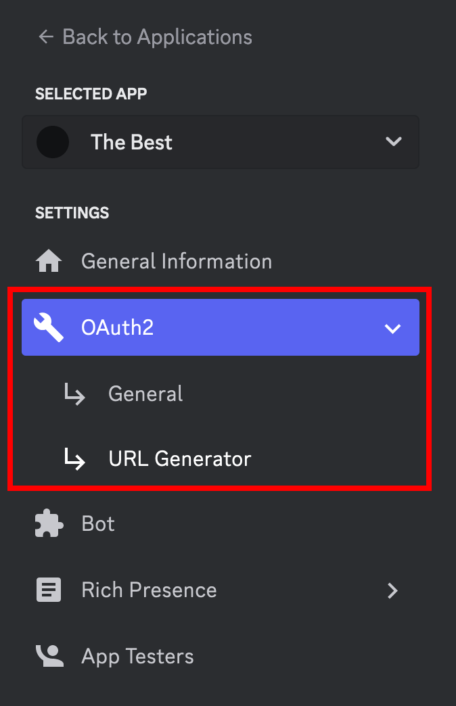Image resolution: width=456 pixels, height=706 pixels.
Task: Open the selected app dropdown chevron
Action: click(x=393, y=142)
